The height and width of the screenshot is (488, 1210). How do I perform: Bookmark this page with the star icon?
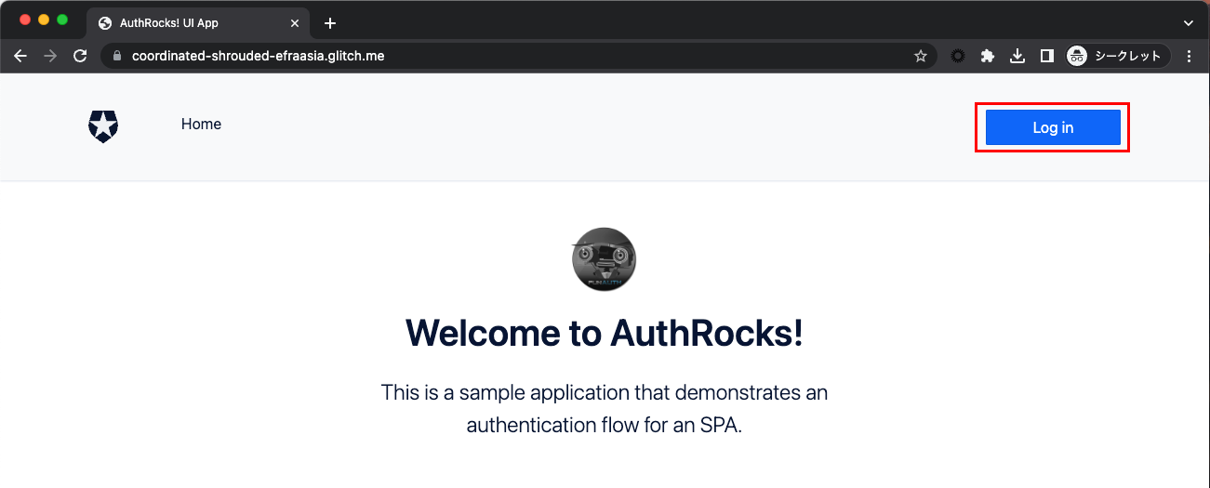[x=920, y=56]
